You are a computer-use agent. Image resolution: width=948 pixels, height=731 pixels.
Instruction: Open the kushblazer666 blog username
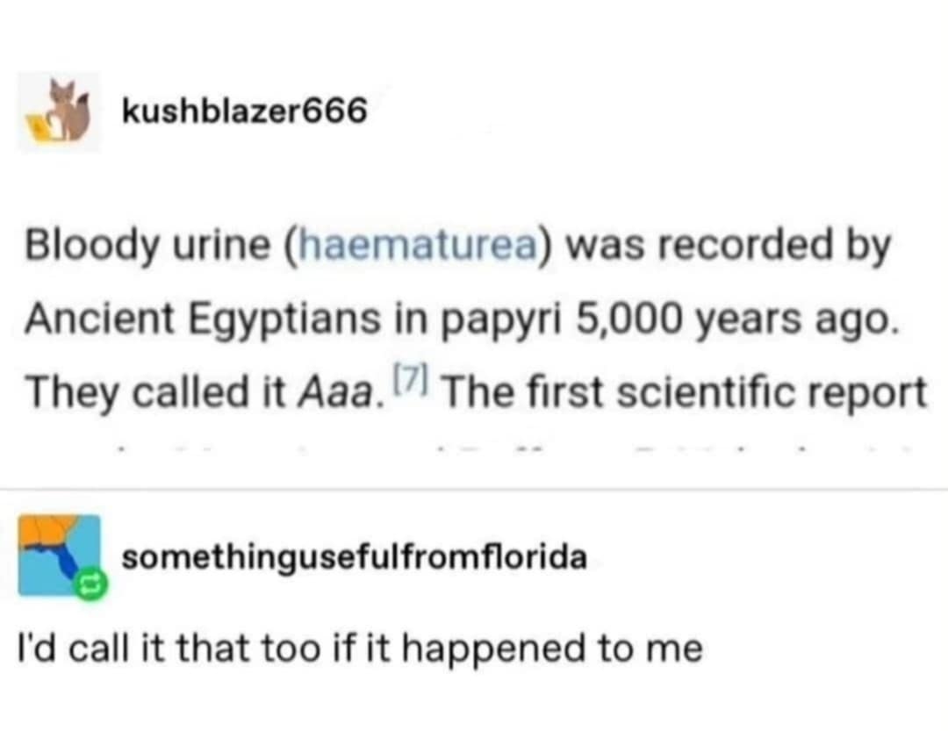coord(243,111)
